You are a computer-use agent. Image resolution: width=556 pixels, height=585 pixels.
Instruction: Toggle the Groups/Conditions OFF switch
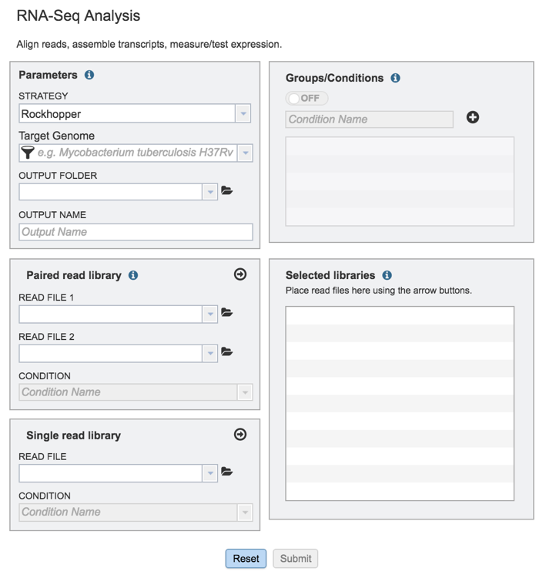[x=306, y=99]
